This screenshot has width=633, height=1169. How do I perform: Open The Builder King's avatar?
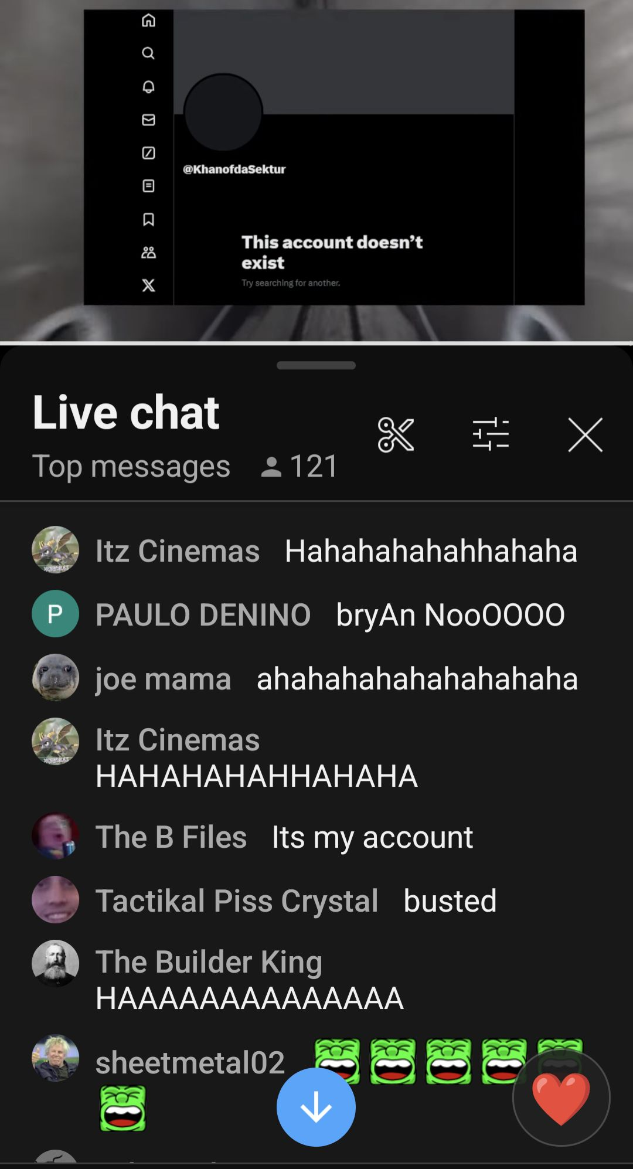[x=55, y=963]
